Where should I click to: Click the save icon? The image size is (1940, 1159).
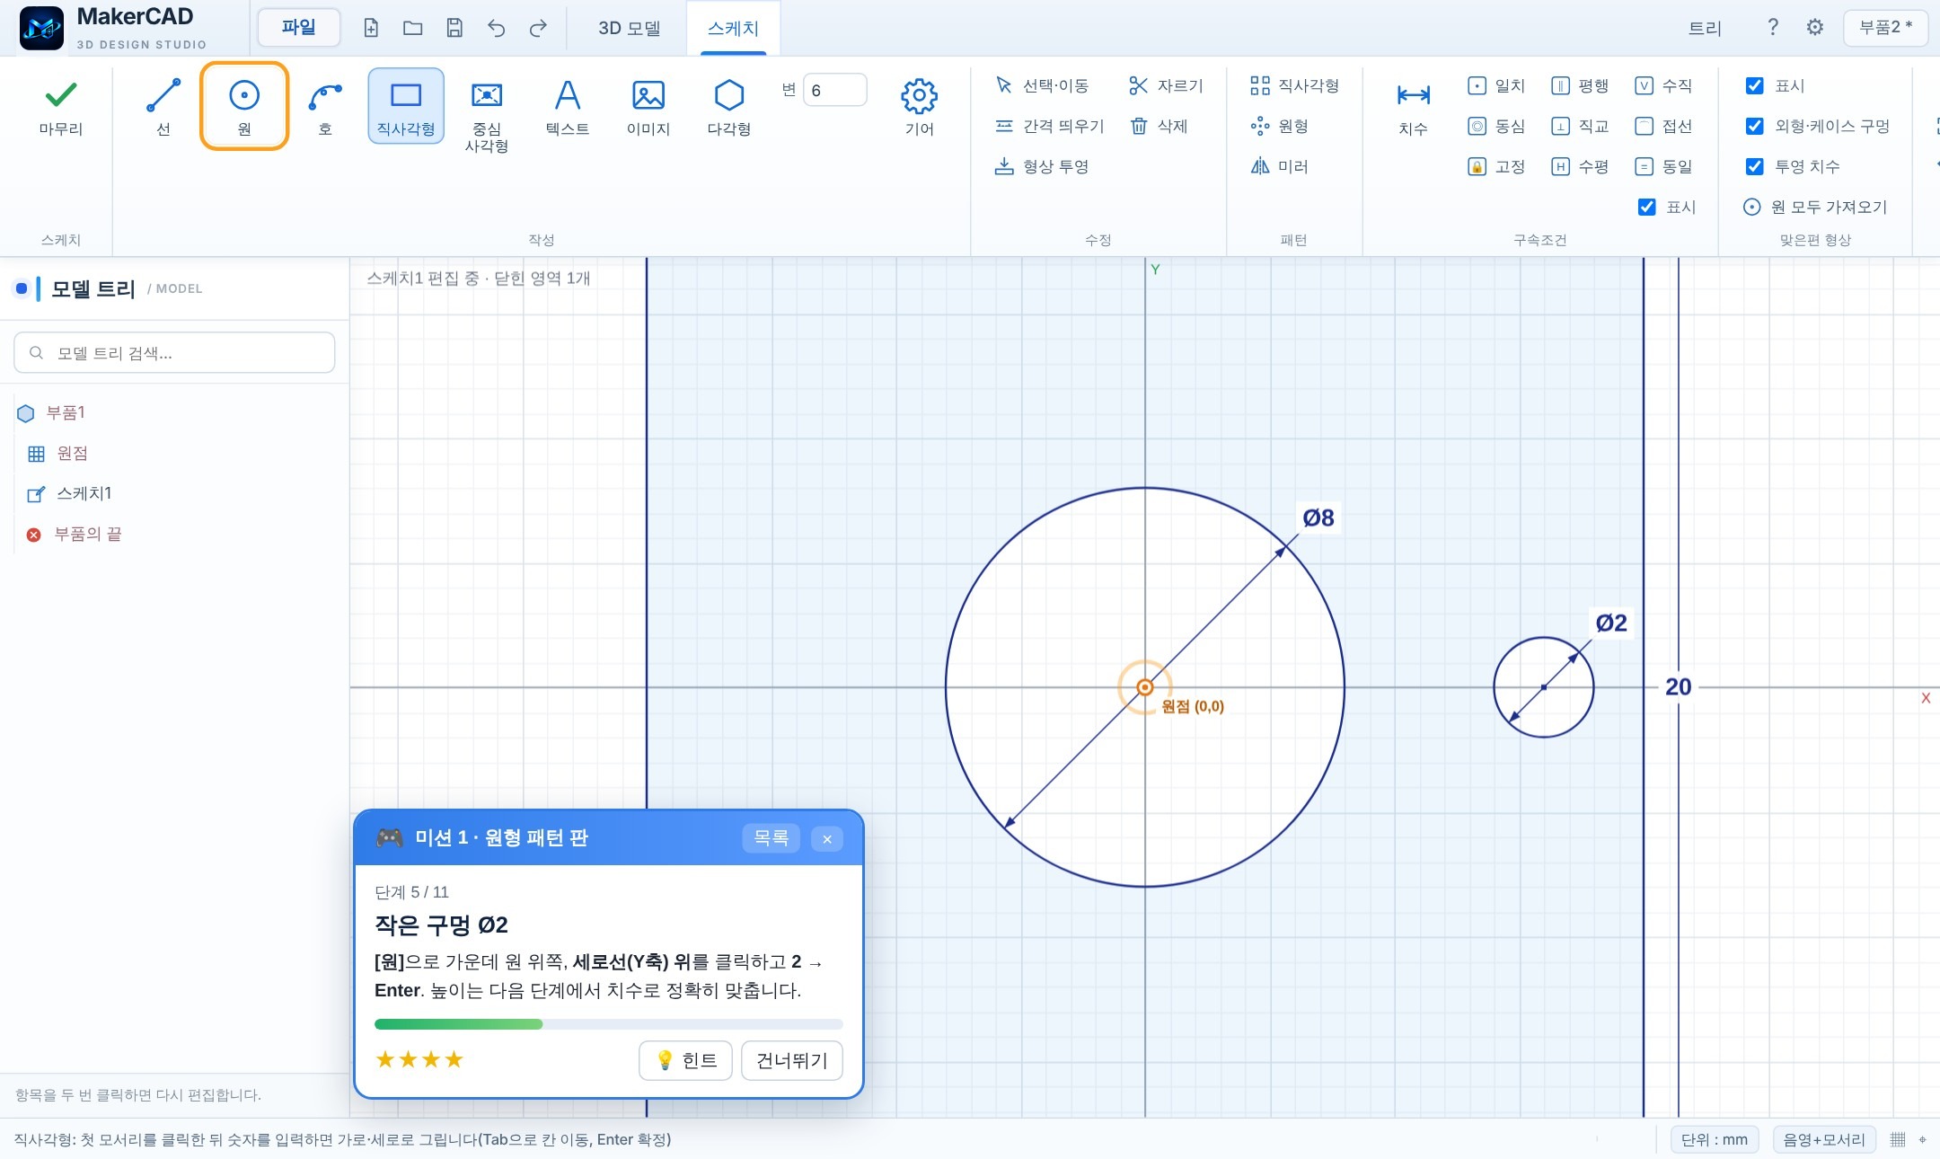pyautogui.click(x=454, y=28)
